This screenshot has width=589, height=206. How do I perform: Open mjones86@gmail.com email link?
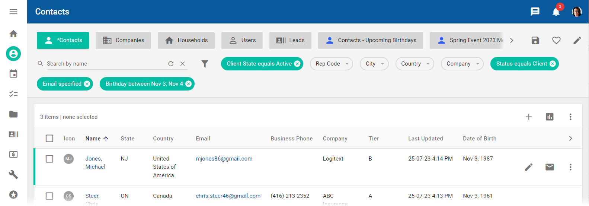click(x=224, y=159)
